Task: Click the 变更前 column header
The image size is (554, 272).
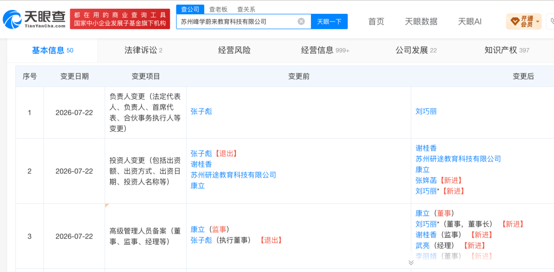Action: (x=299, y=76)
